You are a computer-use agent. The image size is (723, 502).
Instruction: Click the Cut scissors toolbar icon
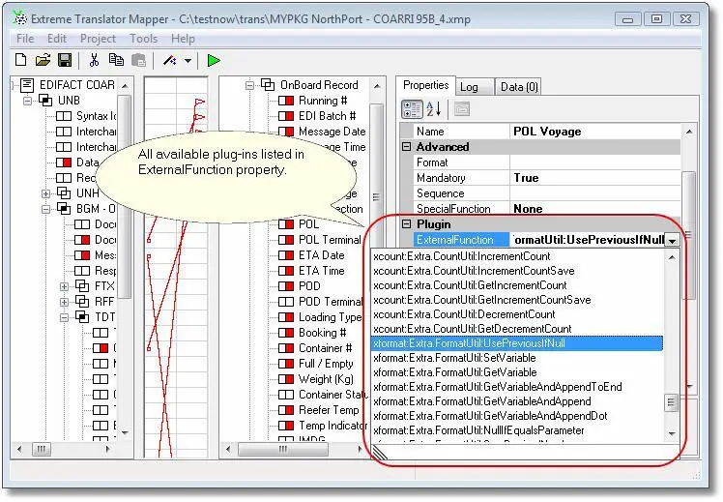[x=94, y=60]
